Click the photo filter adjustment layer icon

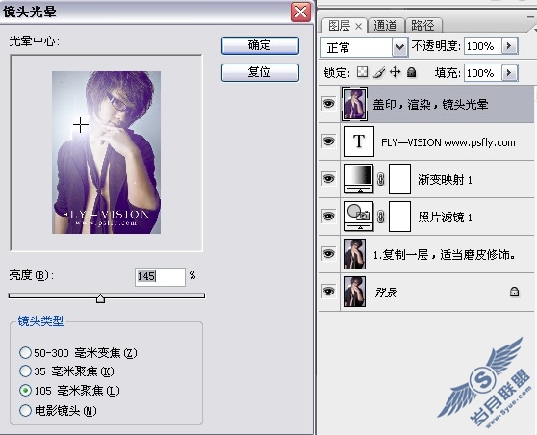pyautogui.click(x=359, y=217)
